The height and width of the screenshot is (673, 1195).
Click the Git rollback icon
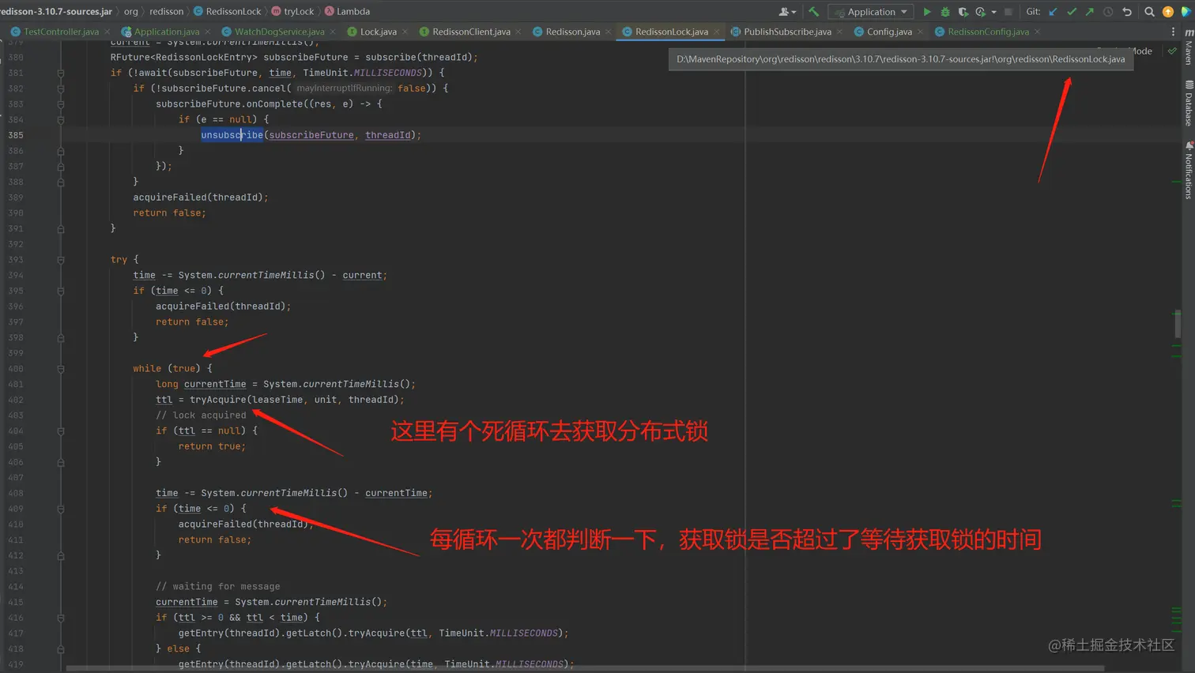[x=1127, y=11]
